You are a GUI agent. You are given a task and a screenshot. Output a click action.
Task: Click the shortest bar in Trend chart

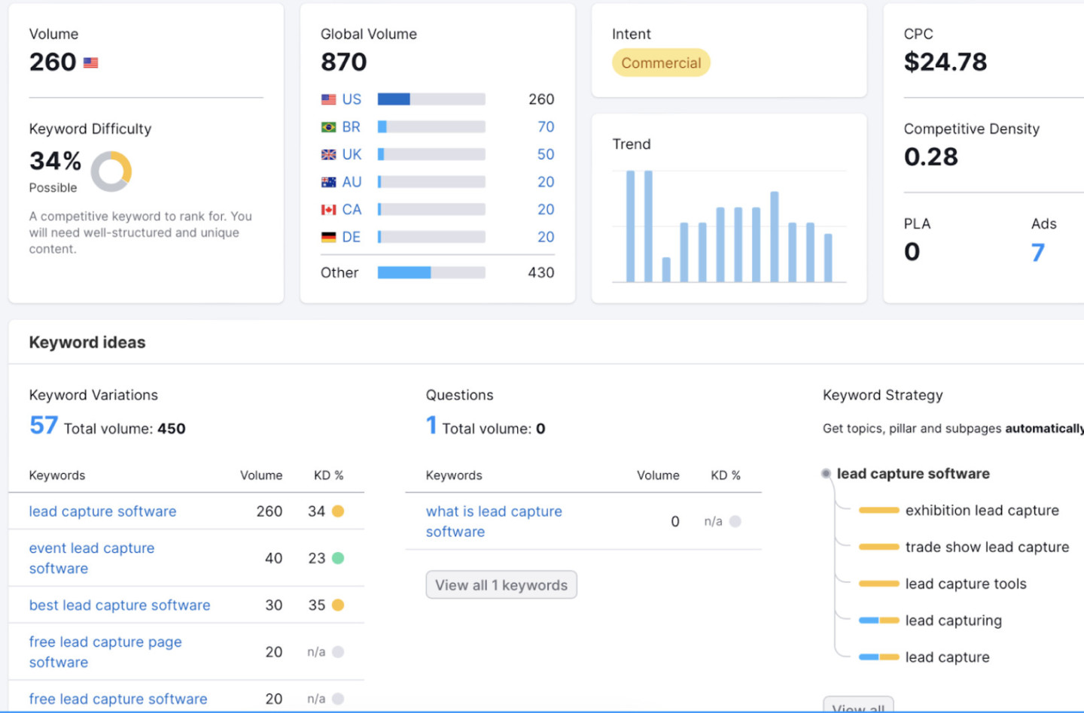[666, 269]
